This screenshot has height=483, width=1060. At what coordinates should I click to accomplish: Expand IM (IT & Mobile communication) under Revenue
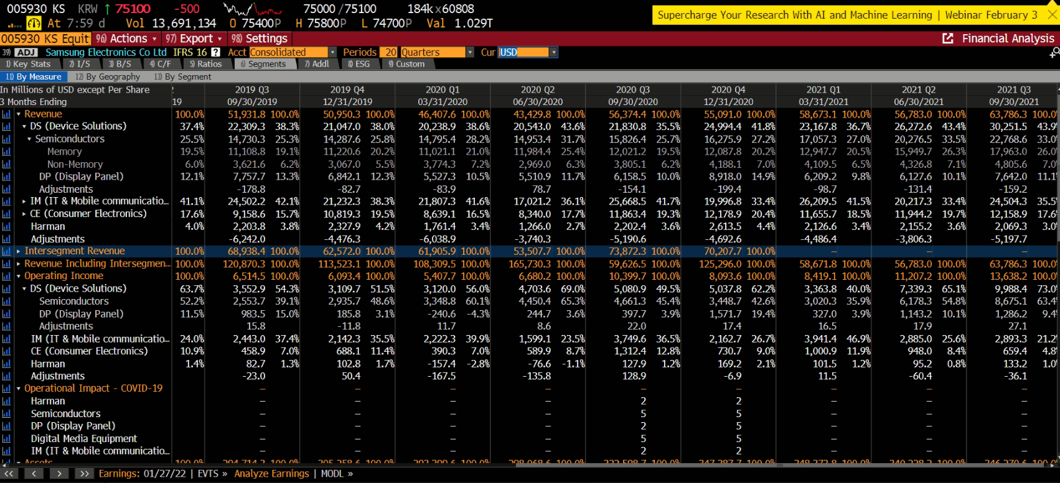click(x=24, y=201)
